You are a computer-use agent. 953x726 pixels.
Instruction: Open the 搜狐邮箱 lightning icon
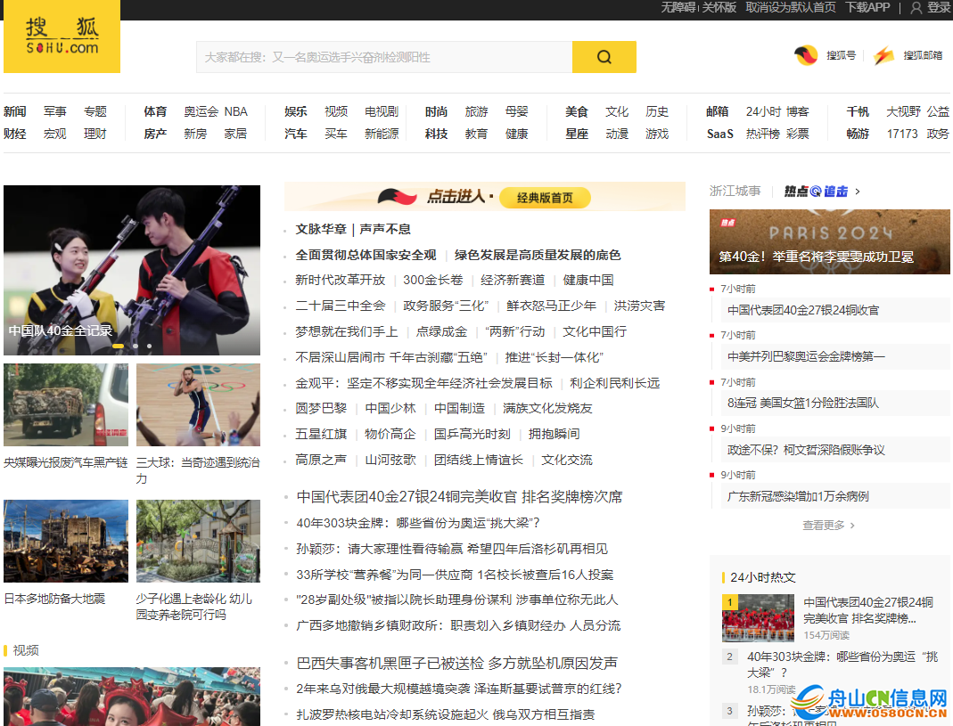[x=883, y=55]
